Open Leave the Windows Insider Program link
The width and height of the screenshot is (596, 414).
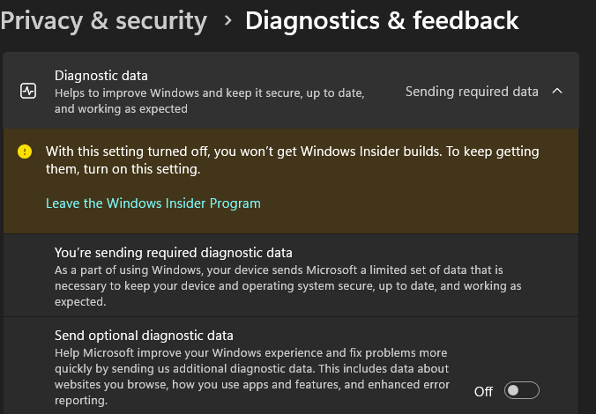click(153, 203)
